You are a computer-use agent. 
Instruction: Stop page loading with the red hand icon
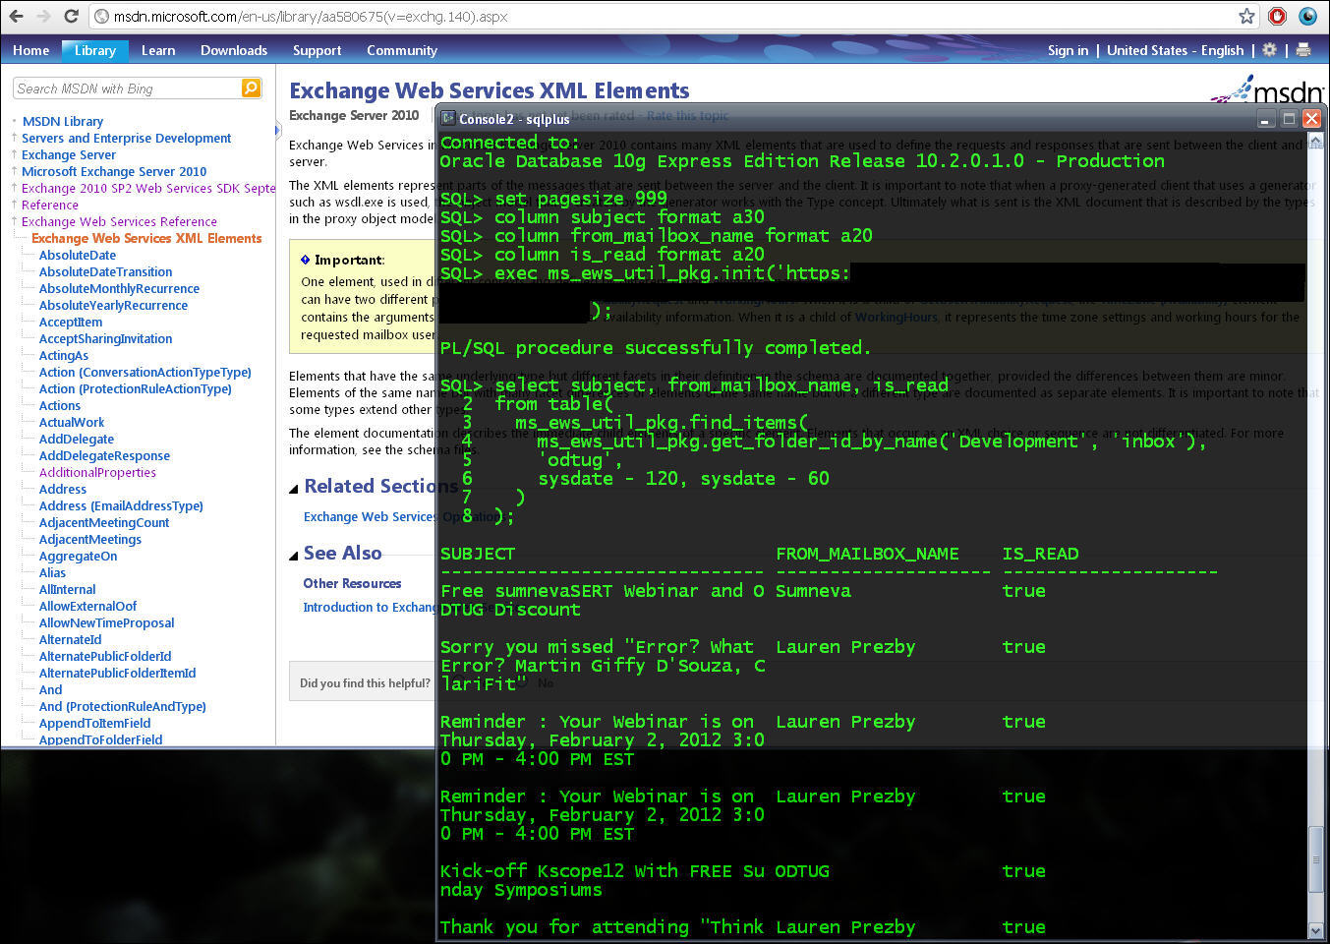pyautogui.click(x=1276, y=16)
